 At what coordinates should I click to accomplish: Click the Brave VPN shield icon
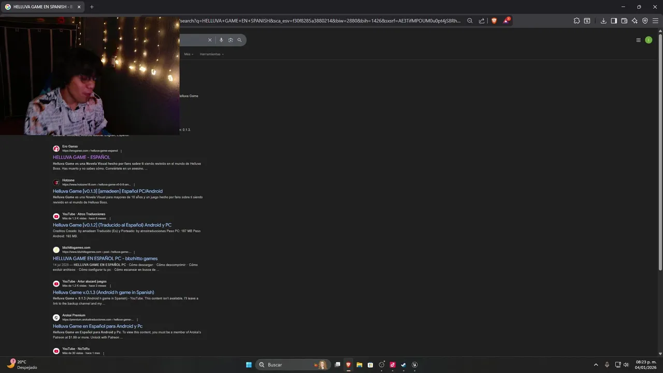click(645, 21)
